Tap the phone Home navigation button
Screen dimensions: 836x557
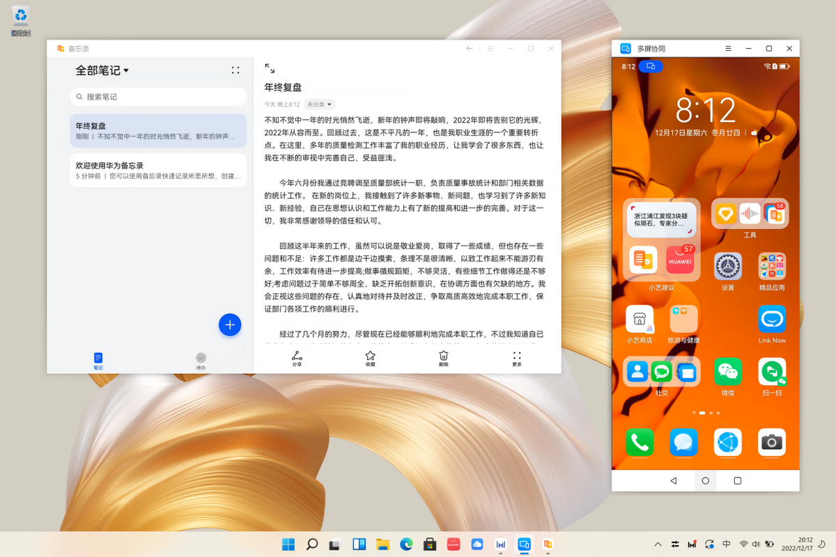click(x=705, y=480)
